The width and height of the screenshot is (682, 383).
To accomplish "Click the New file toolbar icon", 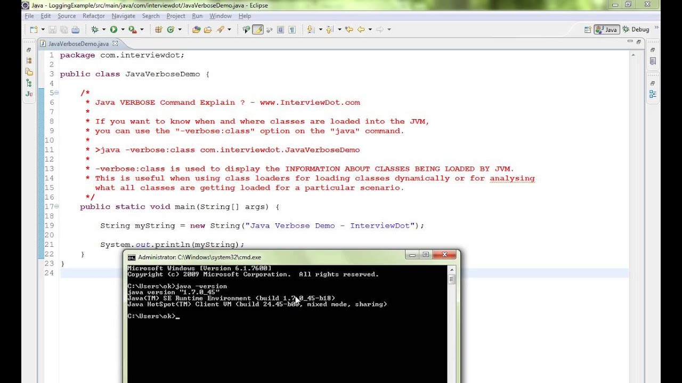I will pos(34,30).
